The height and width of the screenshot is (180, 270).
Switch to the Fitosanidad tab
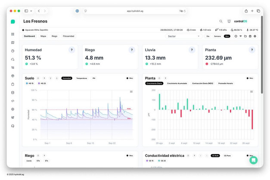pyautogui.click(x=68, y=36)
